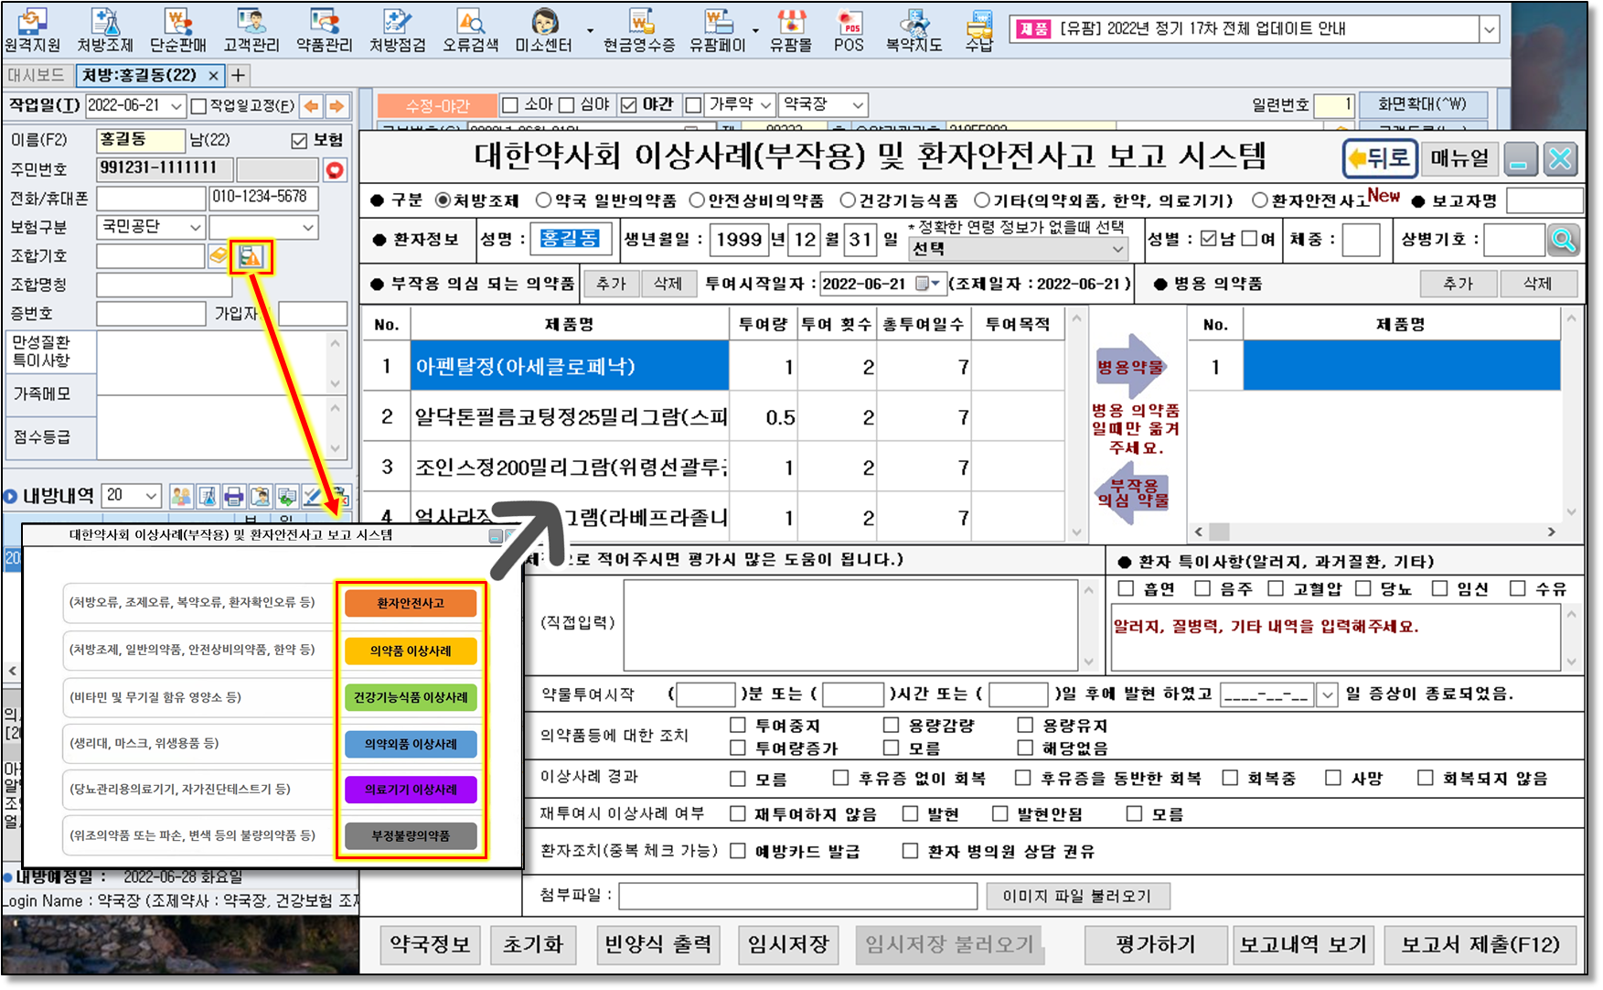Open the 내방내역 count dropdown
1603x990 pixels.
[151, 496]
